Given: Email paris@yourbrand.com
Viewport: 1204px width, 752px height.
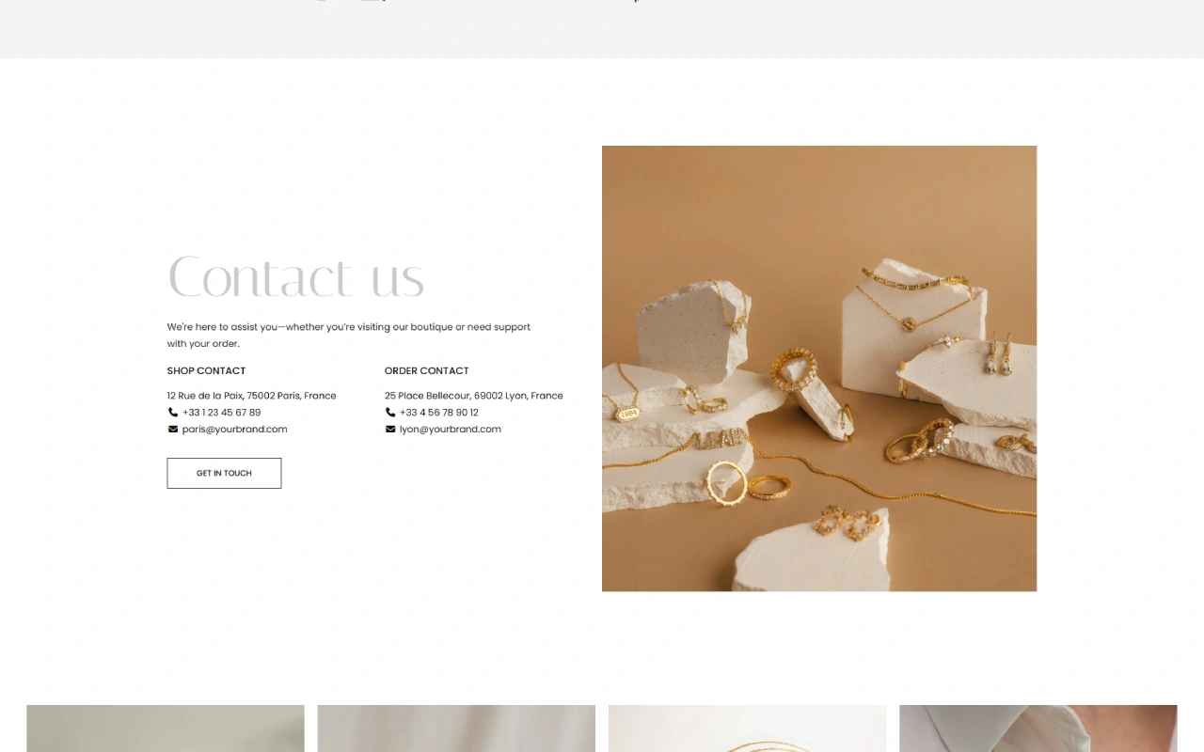Looking at the screenshot, I should pyautogui.click(x=235, y=430).
